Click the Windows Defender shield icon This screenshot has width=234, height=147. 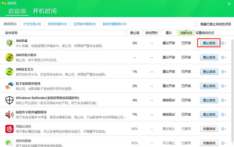(x=9, y=100)
